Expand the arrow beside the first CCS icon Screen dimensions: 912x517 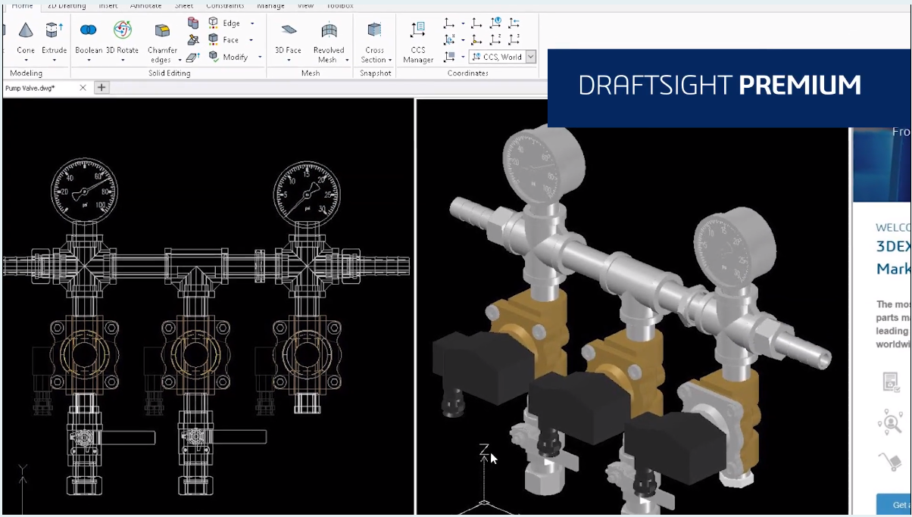point(463,23)
